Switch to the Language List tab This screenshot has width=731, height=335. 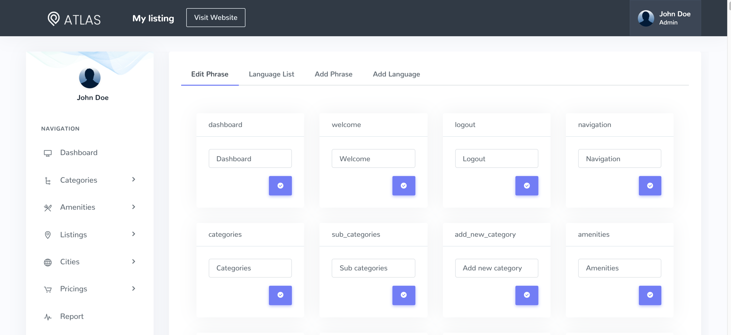tap(271, 74)
